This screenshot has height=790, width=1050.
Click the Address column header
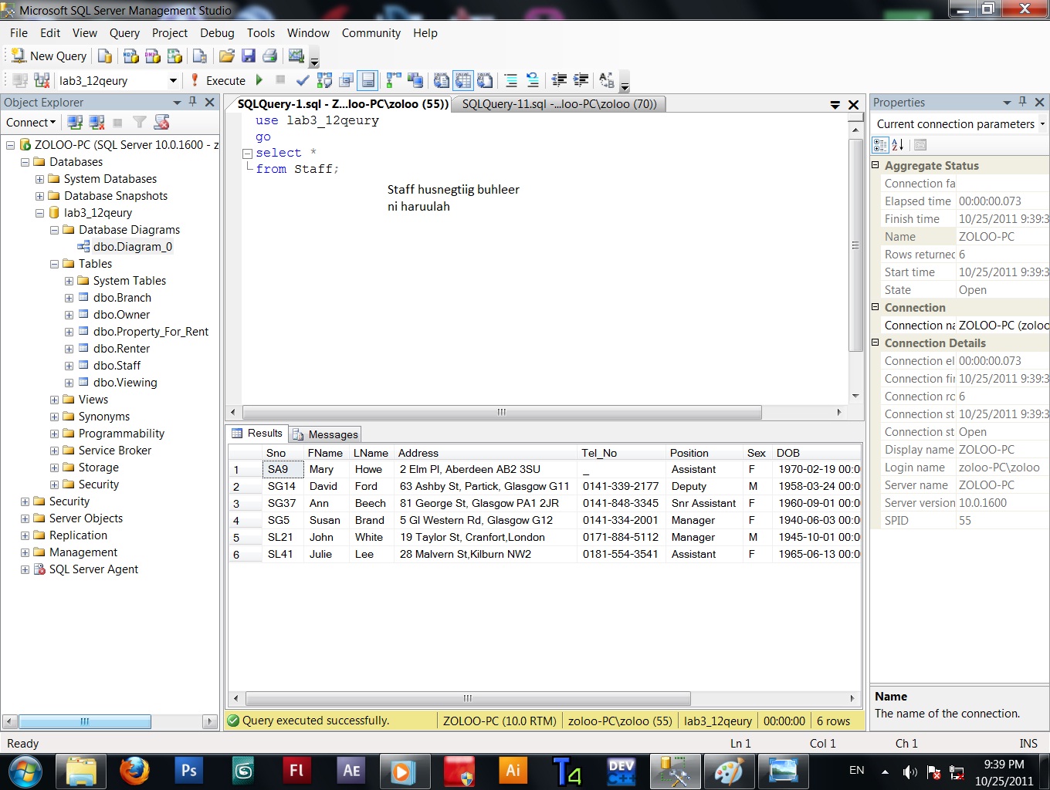click(486, 453)
